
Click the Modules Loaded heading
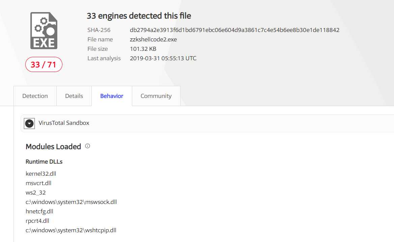[53, 146]
